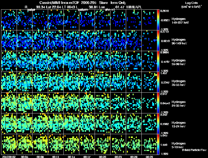This screenshot has height=158, width=208.
Task: Click the '00:20' time axis label
Action: [x=102, y=157]
